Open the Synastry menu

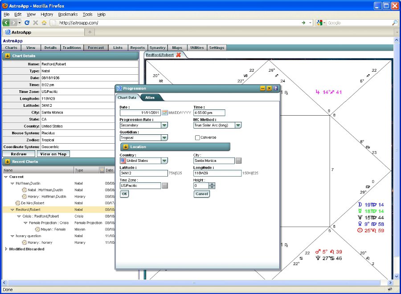click(157, 48)
